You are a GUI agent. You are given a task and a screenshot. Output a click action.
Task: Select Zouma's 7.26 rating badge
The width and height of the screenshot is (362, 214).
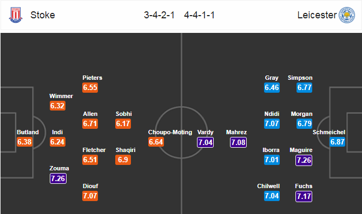[x=58, y=178]
